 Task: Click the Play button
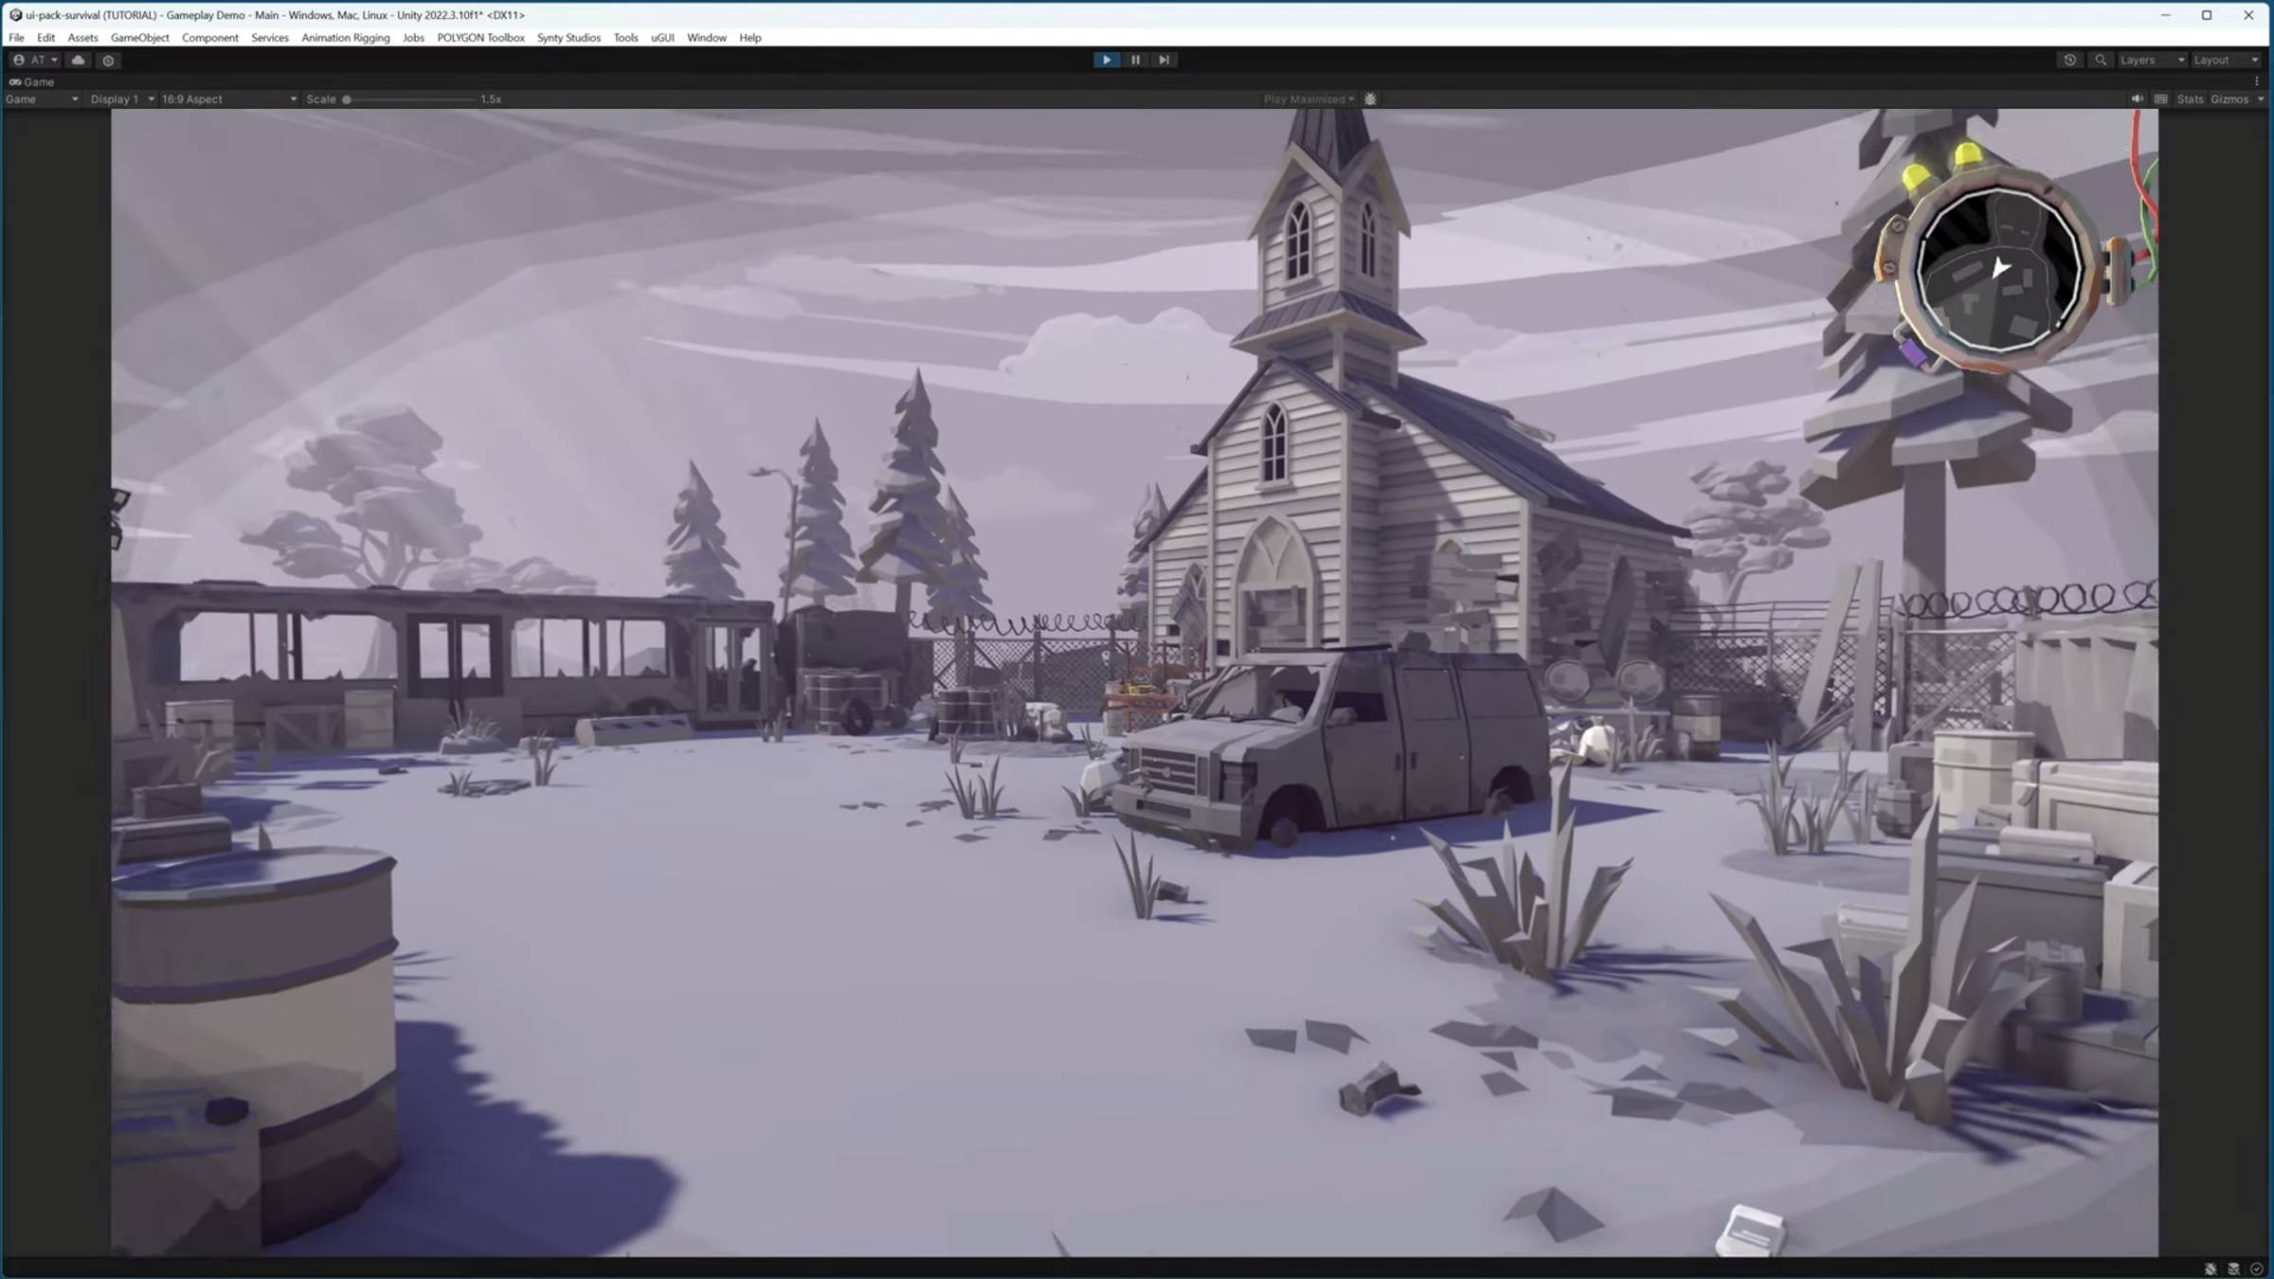point(1106,60)
